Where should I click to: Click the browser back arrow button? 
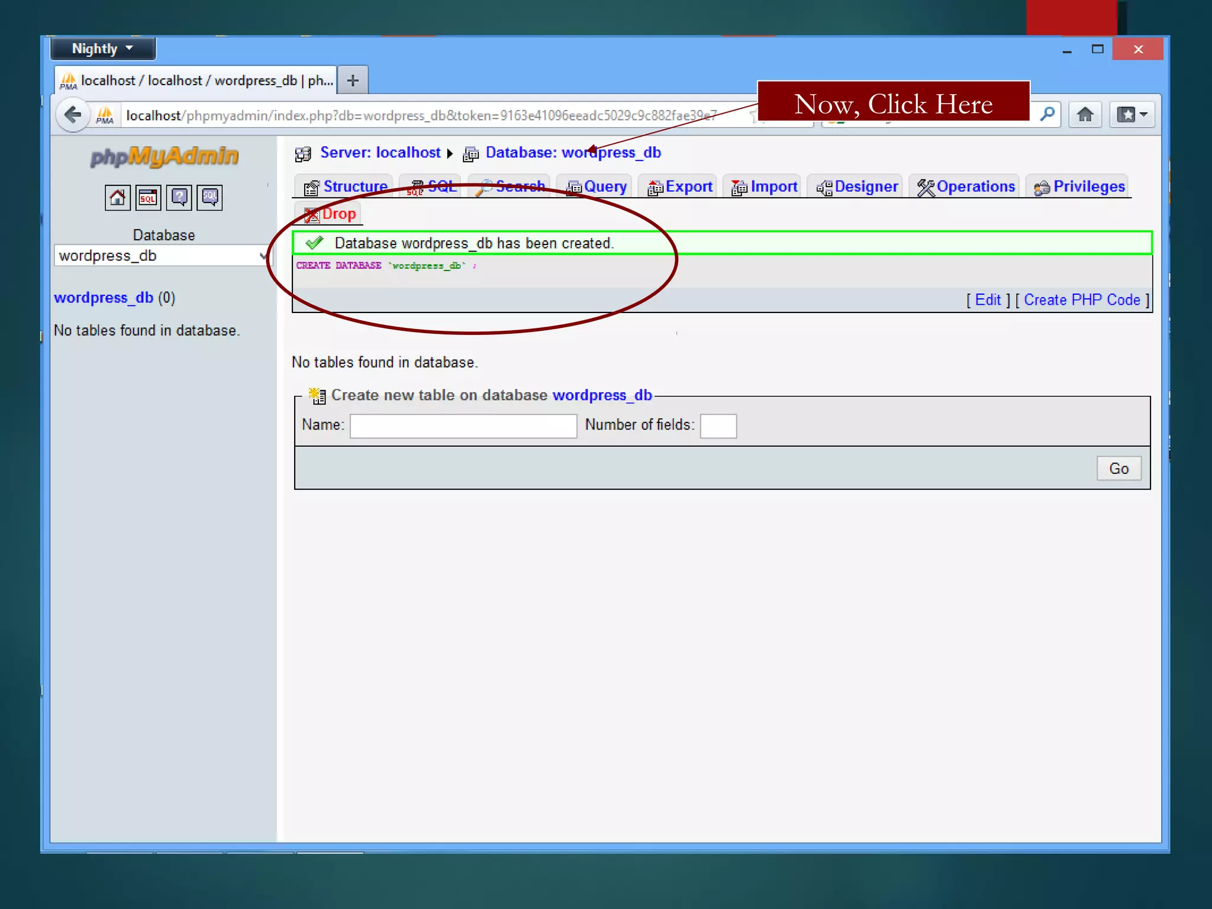tap(73, 115)
